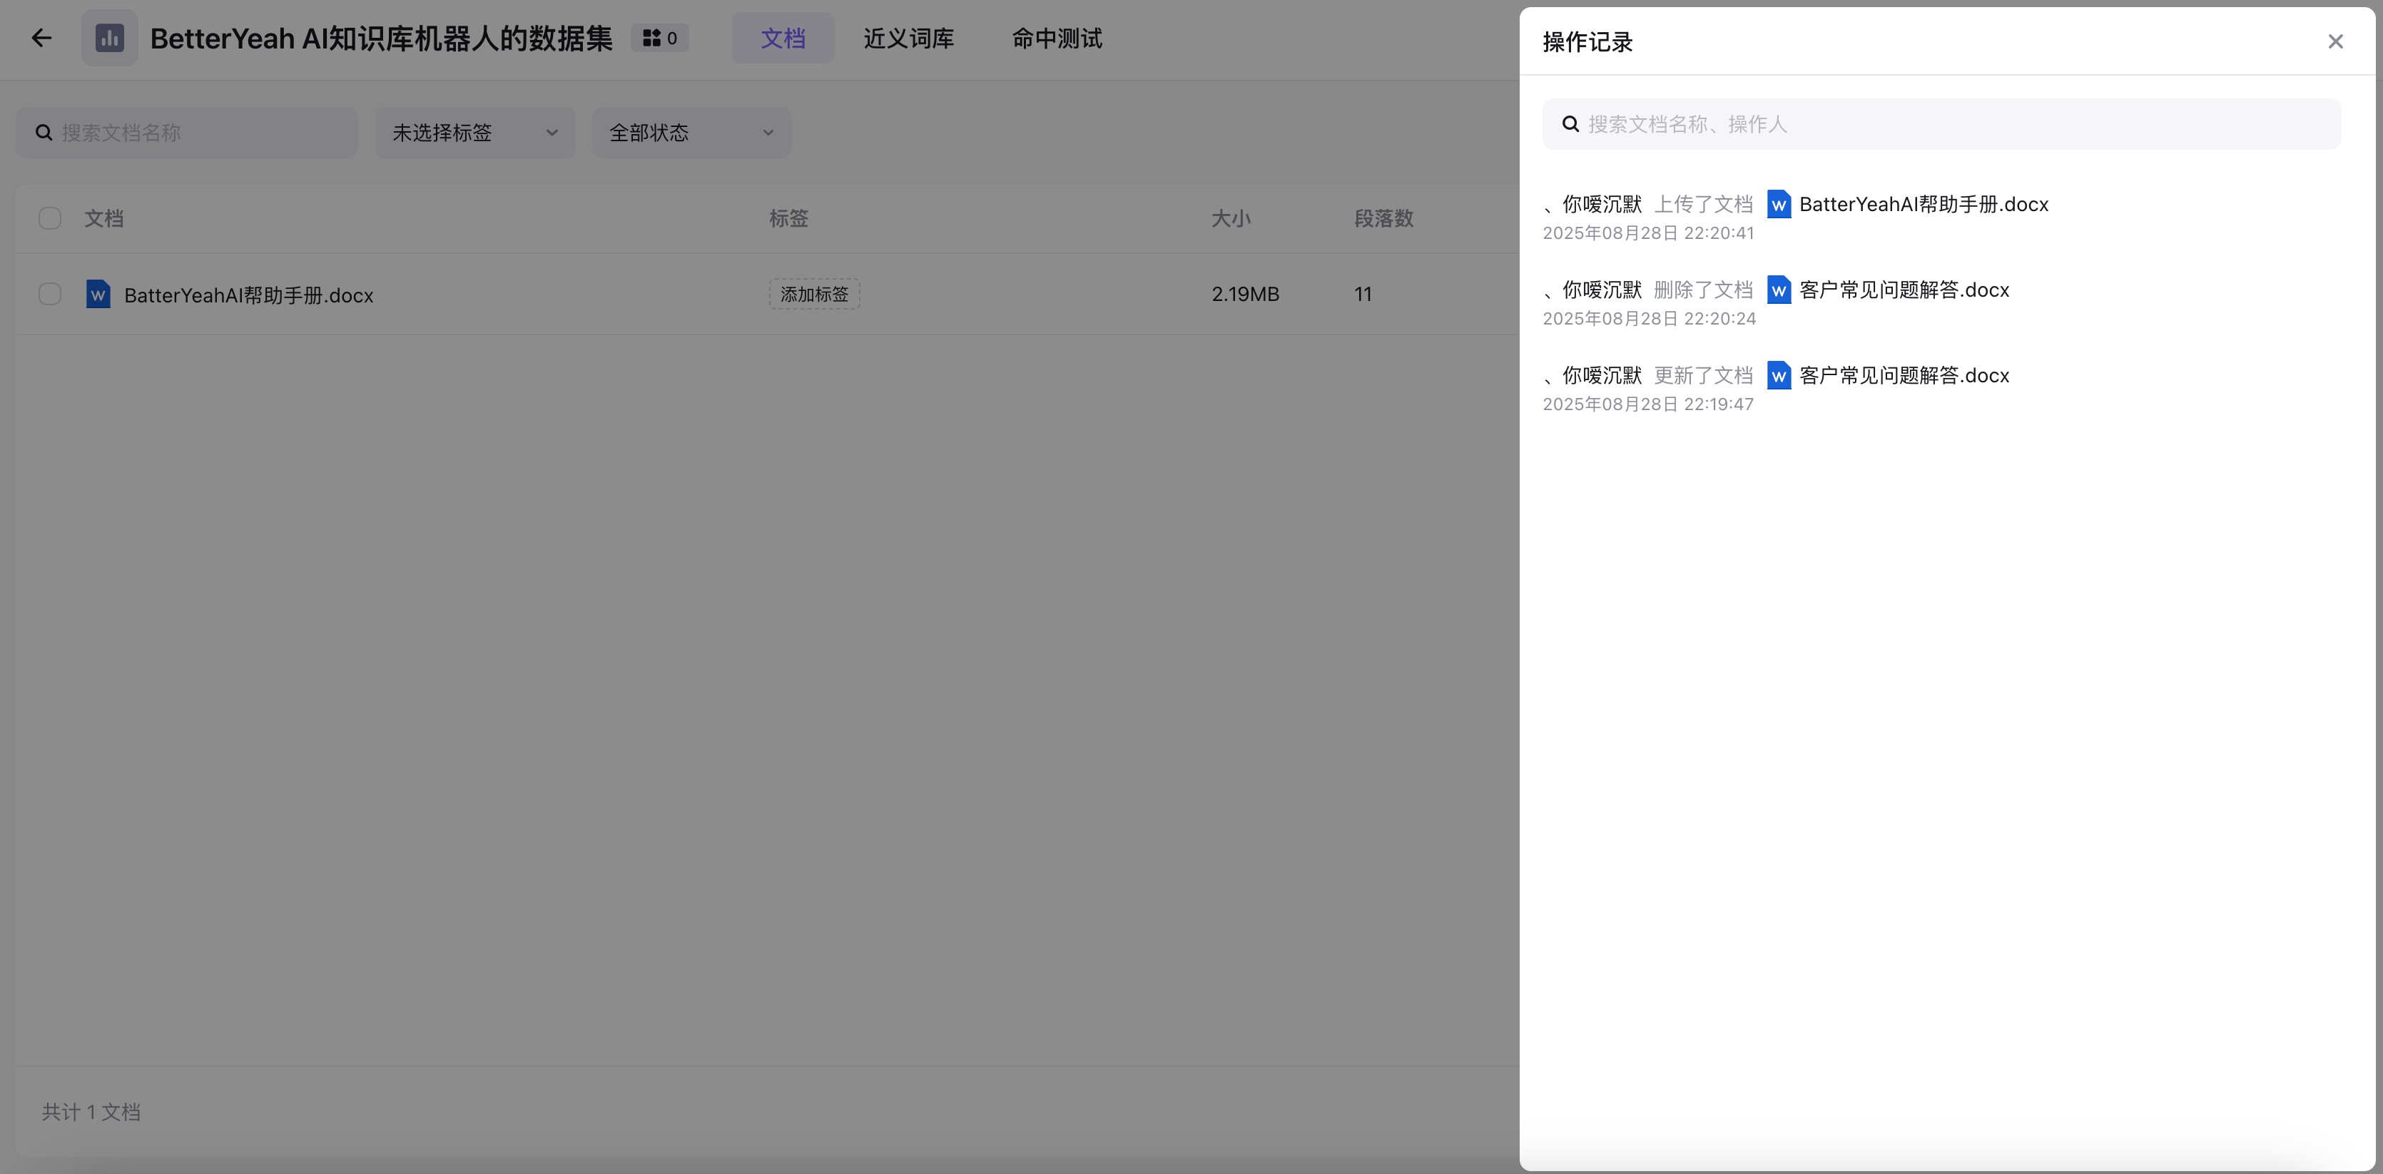Toggle the select-all checkbox in table header
Viewport: 2383px width, 1174px height.
pyautogui.click(x=50, y=218)
